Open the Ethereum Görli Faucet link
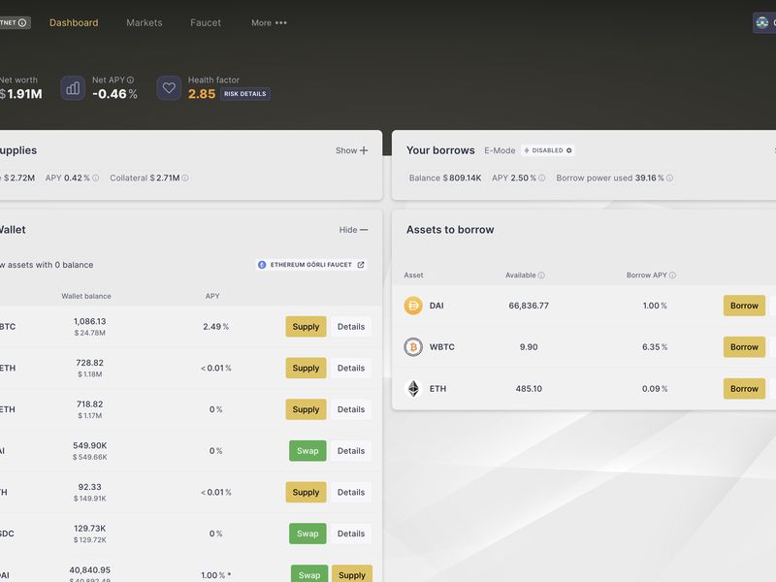 310,265
